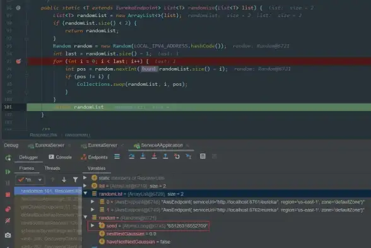Viewport: 371px width, 248px height.
Task: Expand element 0 AwsEndpoint of randomList
Action: 93,202
